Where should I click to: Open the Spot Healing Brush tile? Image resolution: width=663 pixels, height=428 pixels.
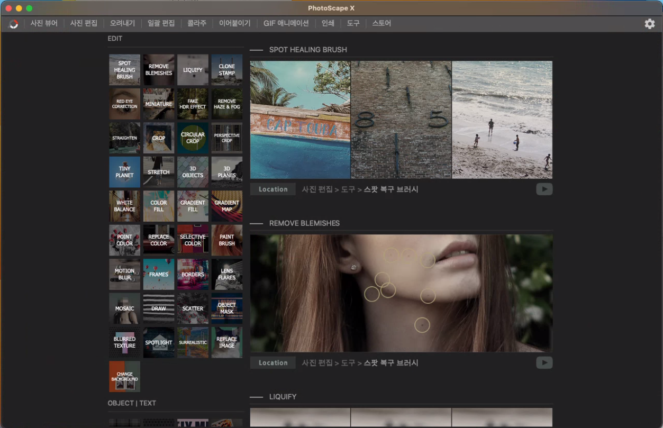coord(124,70)
